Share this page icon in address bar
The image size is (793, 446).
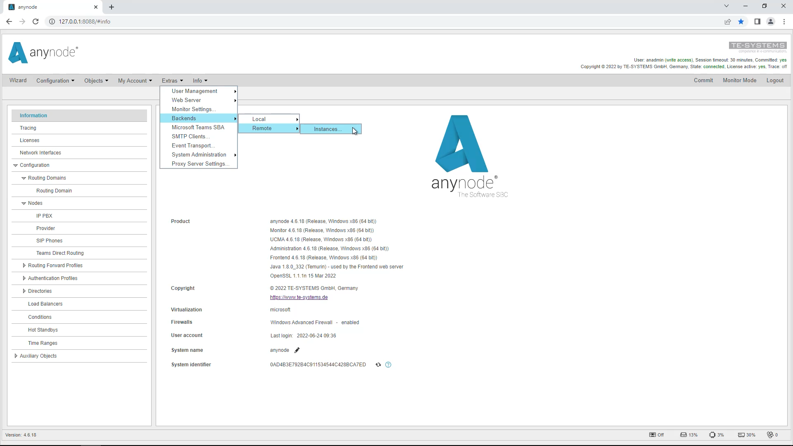pos(728,21)
